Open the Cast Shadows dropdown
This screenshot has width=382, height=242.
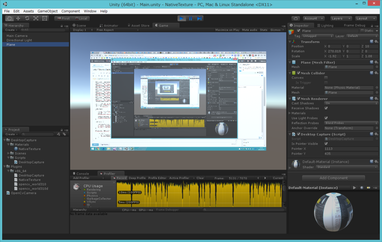351,103
